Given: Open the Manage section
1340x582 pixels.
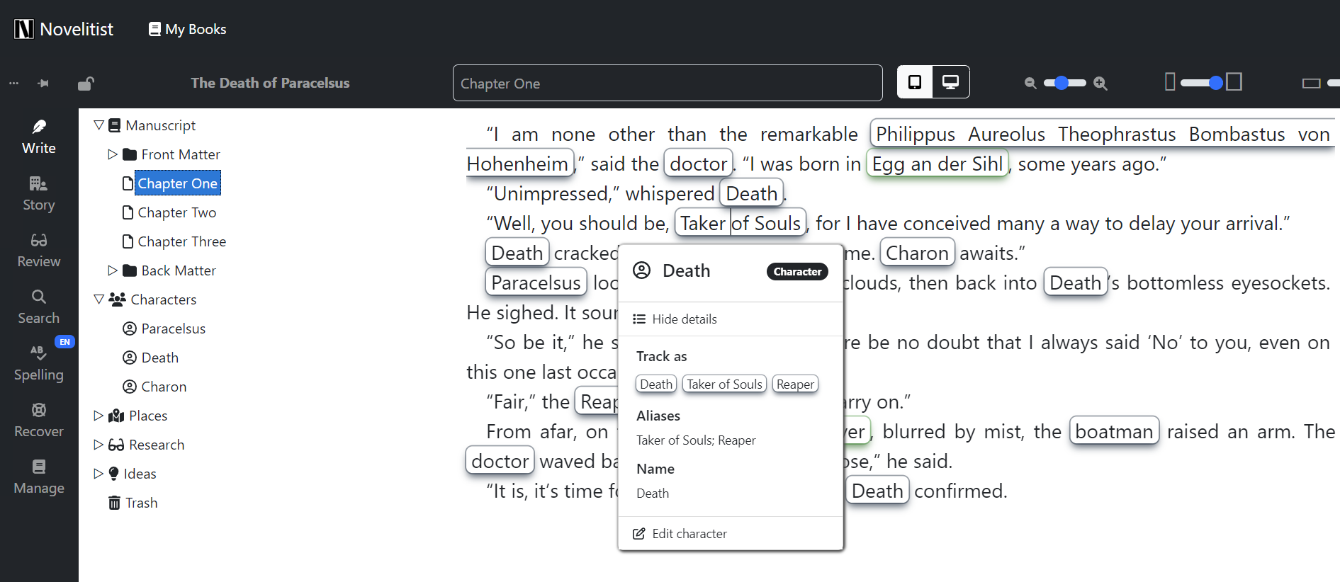Looking at the screenshot, I should [39, 477].
